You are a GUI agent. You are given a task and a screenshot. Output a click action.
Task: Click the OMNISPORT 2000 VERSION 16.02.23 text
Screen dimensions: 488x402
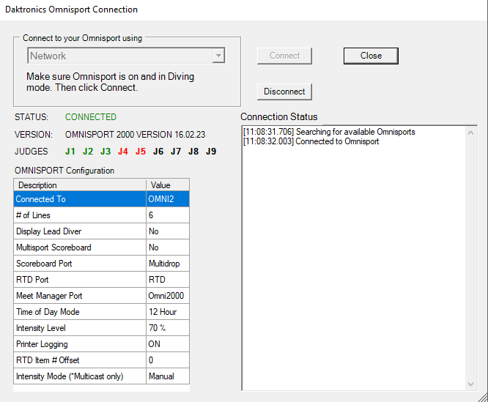click(135, 135)
